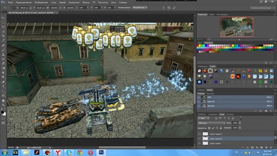
Task: Hide the selected Слой 1 копия 6 layer
Action: tap(199, 139)
